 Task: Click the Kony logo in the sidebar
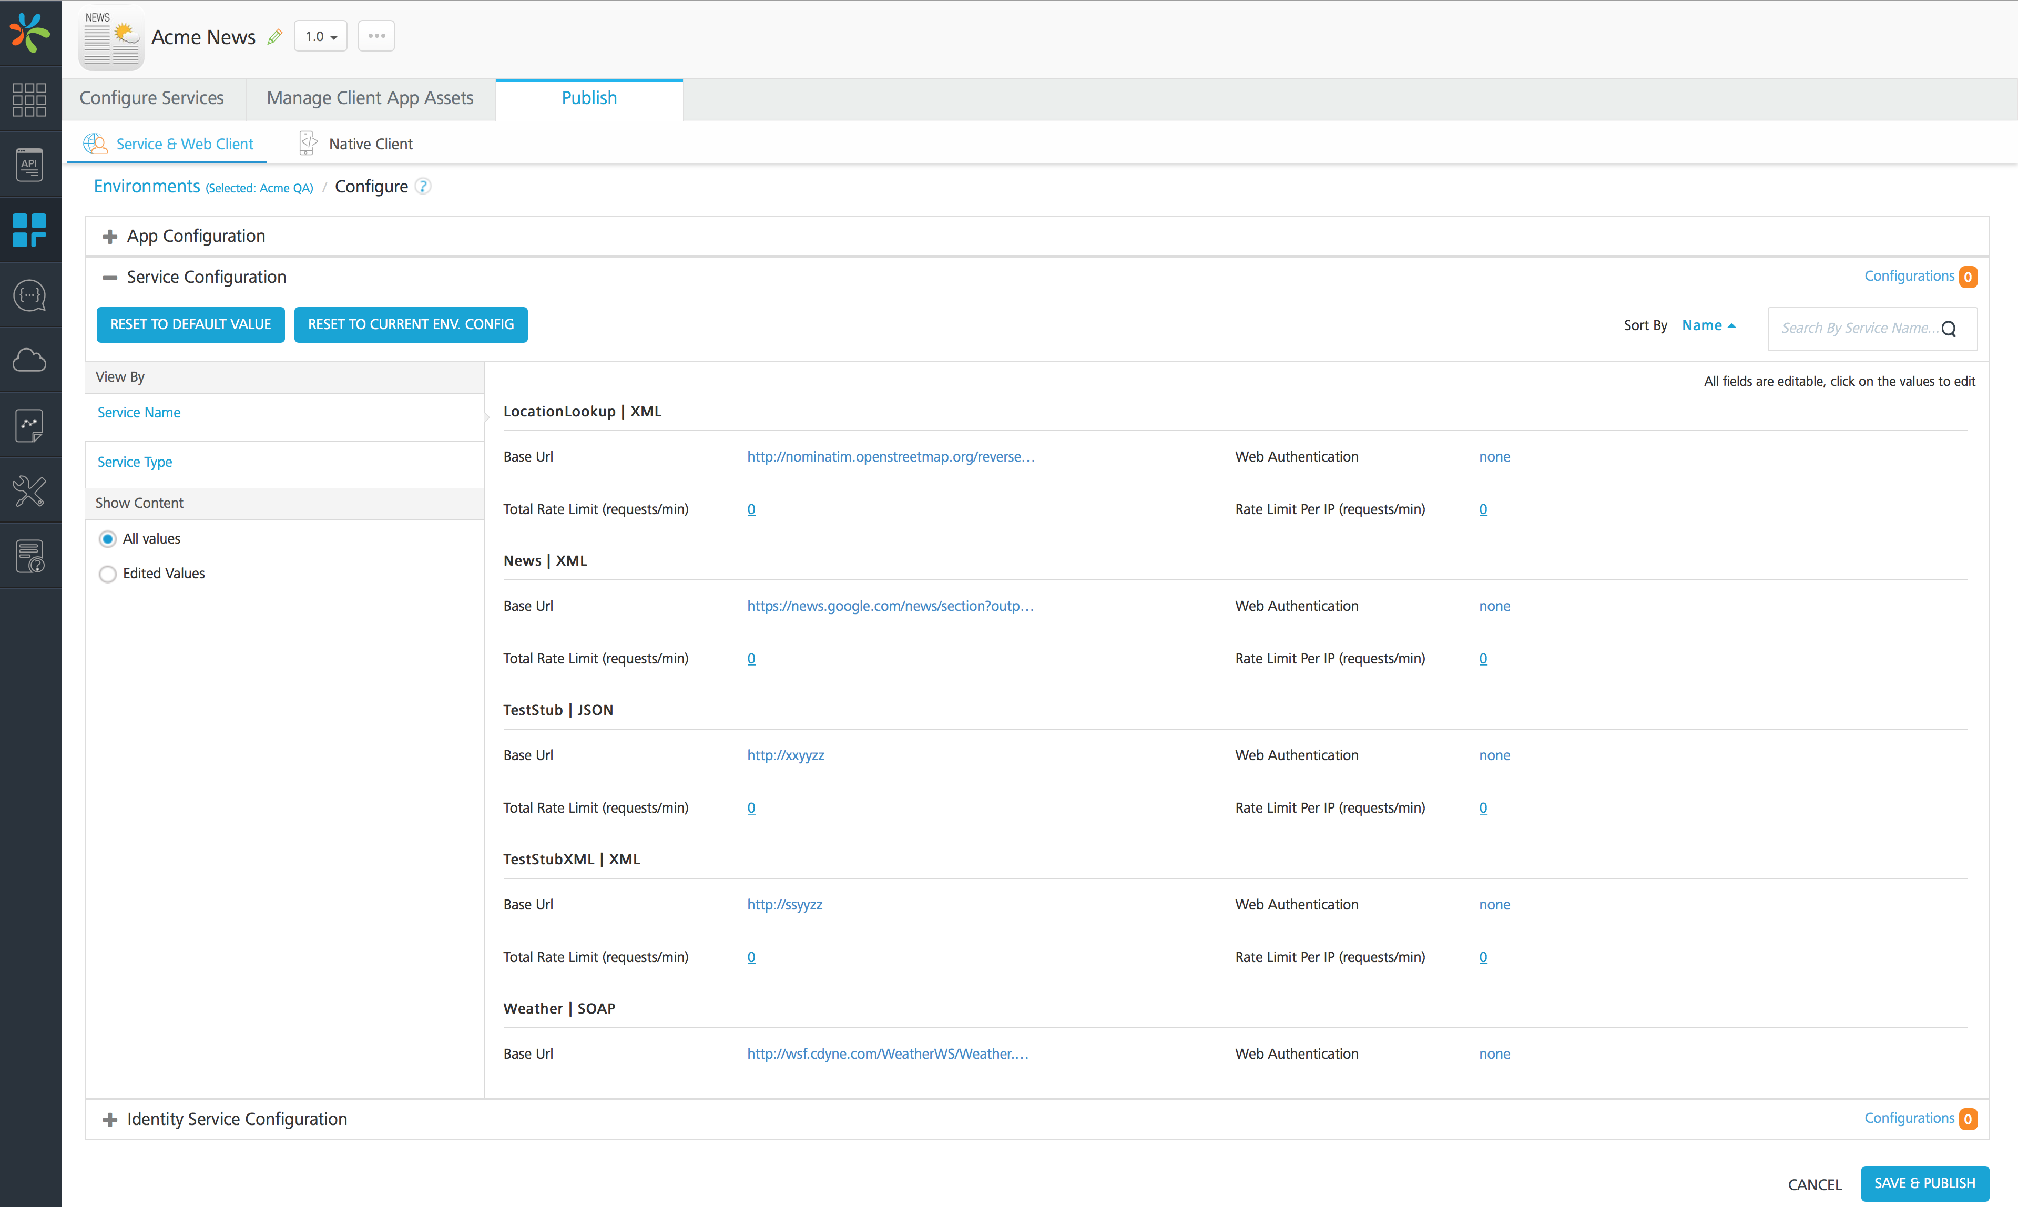[x=30, y=33]
